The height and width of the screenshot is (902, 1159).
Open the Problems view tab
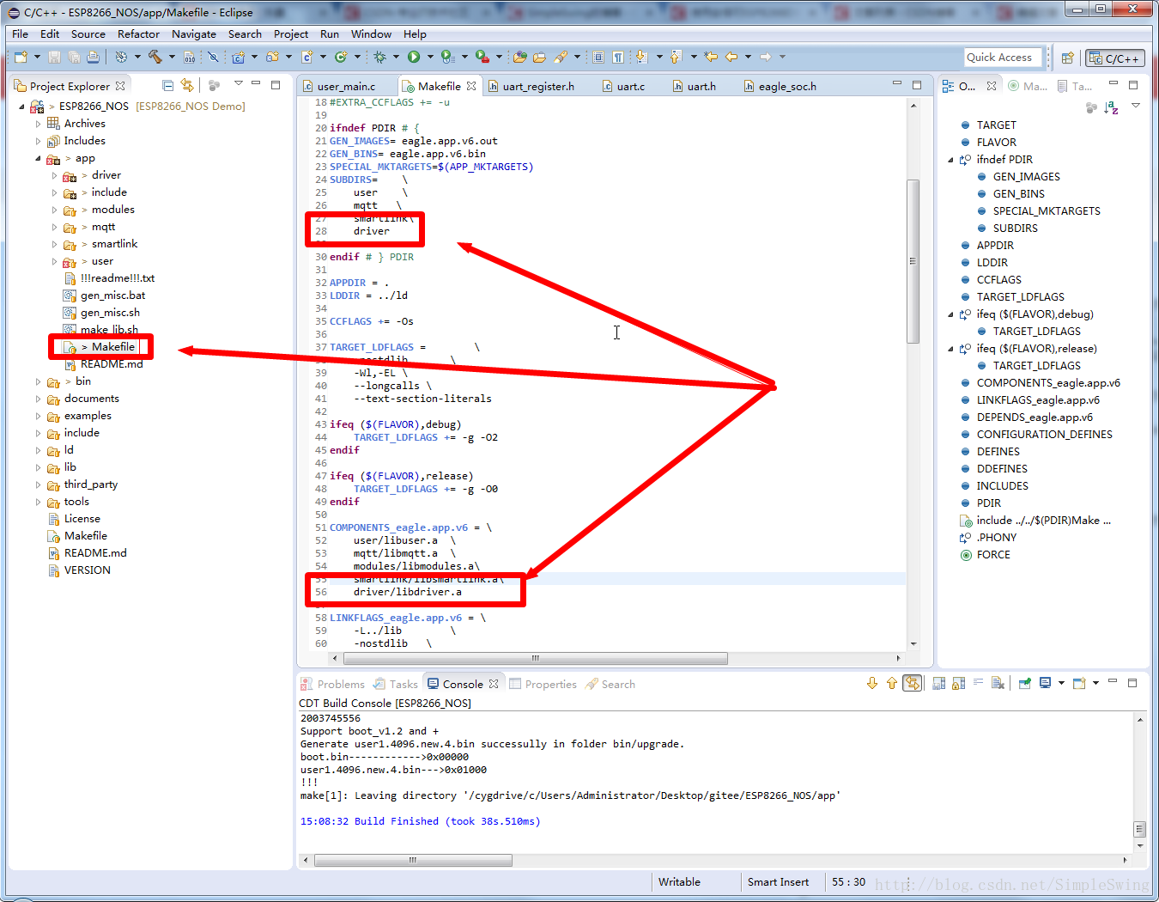tap(333, 684)
